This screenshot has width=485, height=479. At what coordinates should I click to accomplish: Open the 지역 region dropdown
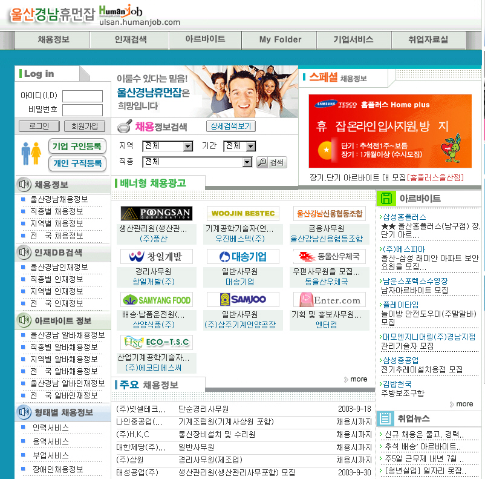click(168, 146)
